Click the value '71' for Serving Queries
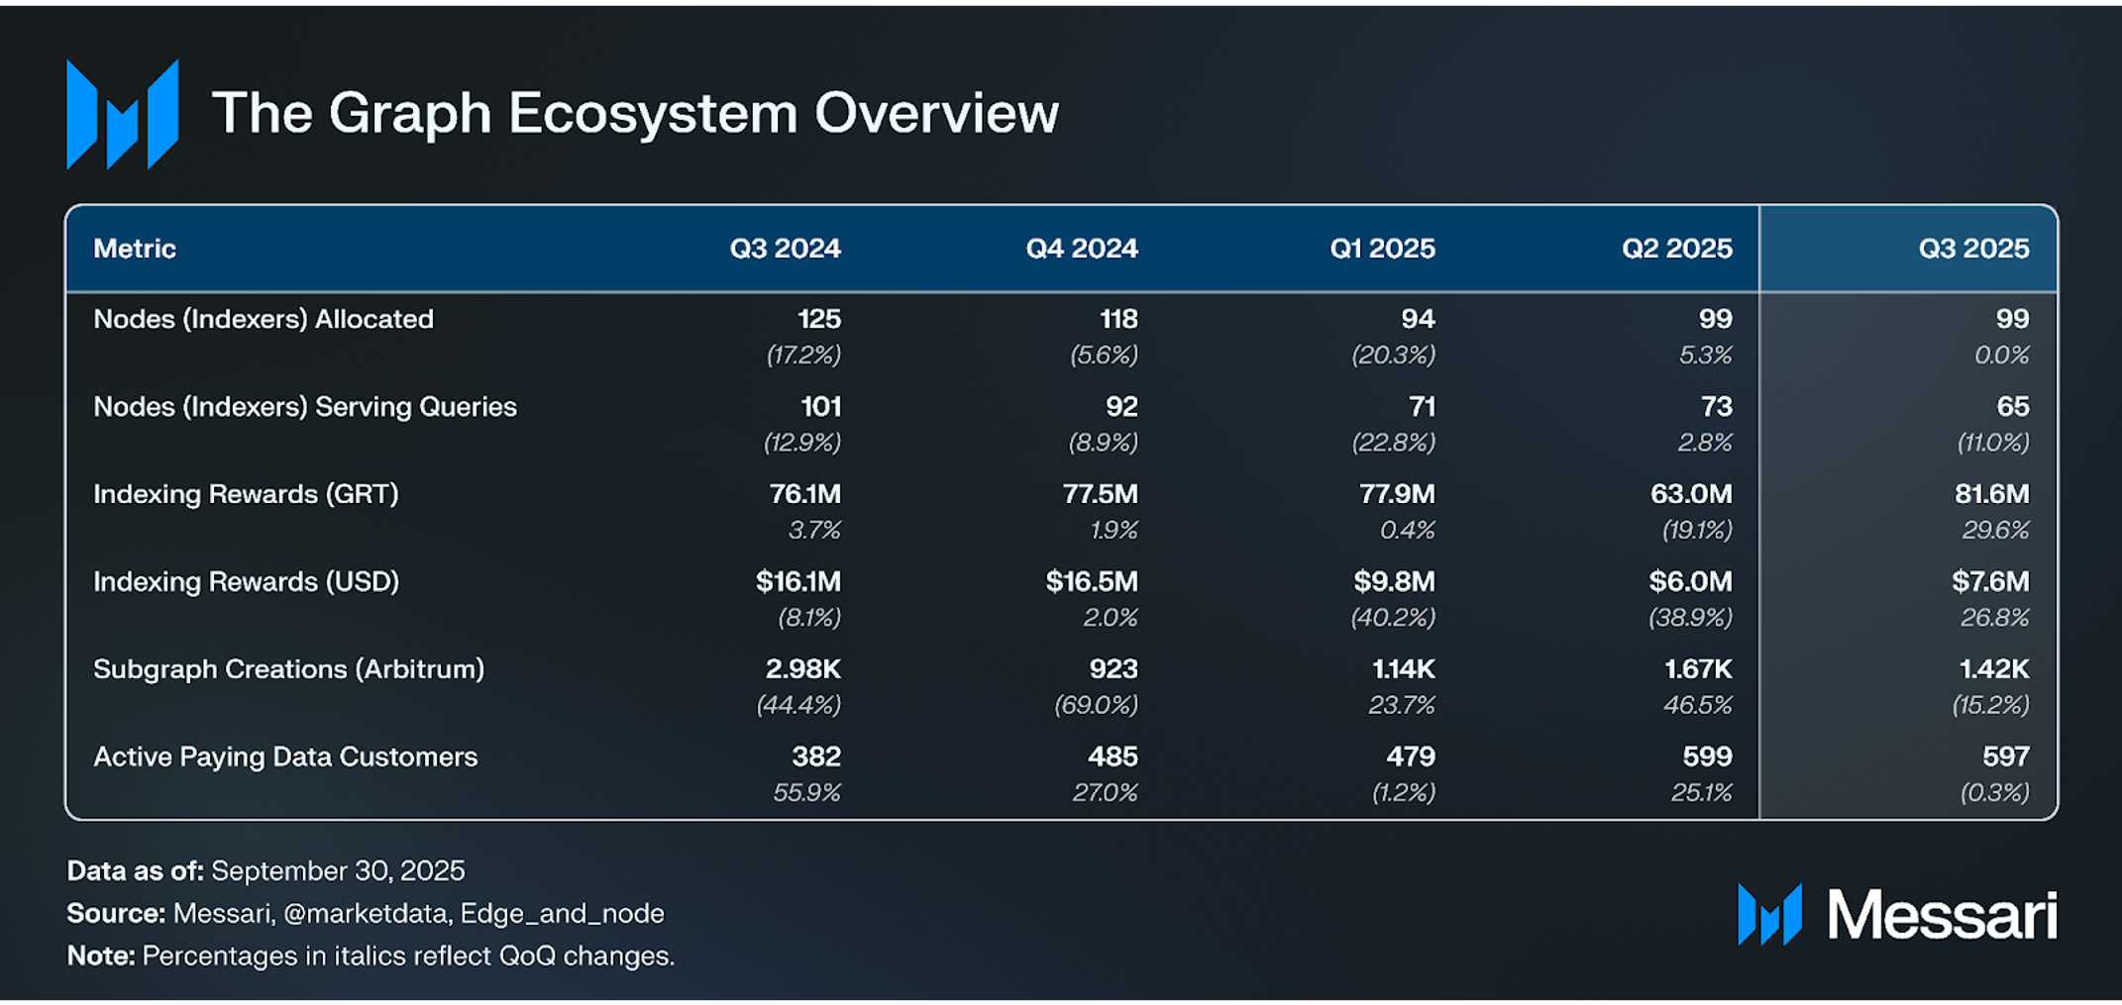 pos(1422,406)
